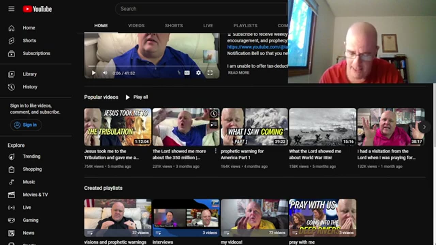Click the Home icon in sidebar
436x245 pixels.
12,28
